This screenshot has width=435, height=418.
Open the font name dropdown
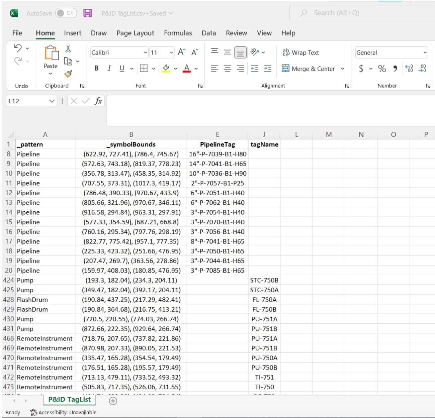[145, 53]
